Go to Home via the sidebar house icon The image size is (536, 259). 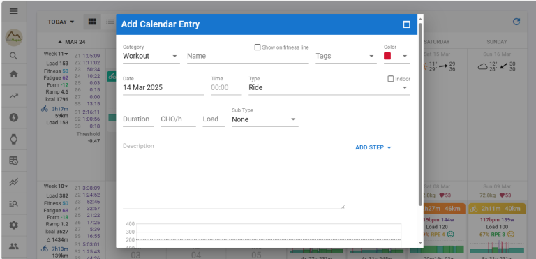(x=14, y=74)
